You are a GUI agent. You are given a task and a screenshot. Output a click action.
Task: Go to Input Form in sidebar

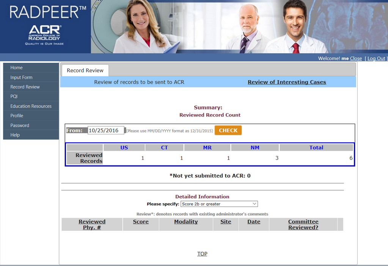pyautogui.click(x=21, y=77)
